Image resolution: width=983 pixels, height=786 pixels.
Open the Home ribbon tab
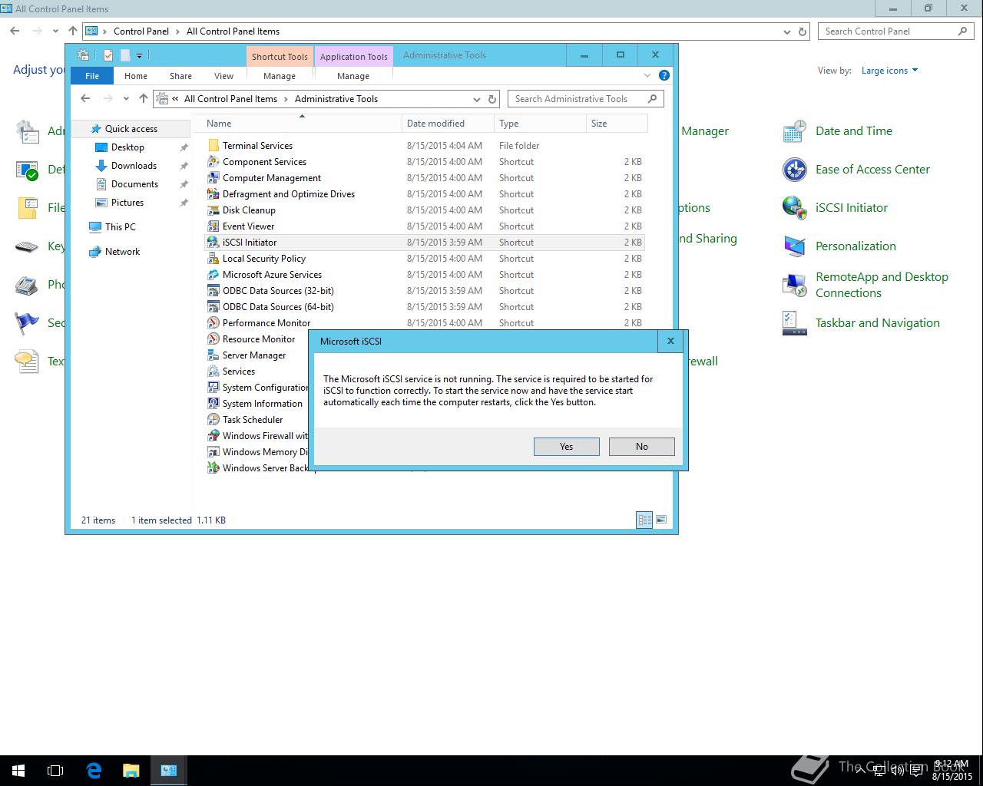pos(136,76)
